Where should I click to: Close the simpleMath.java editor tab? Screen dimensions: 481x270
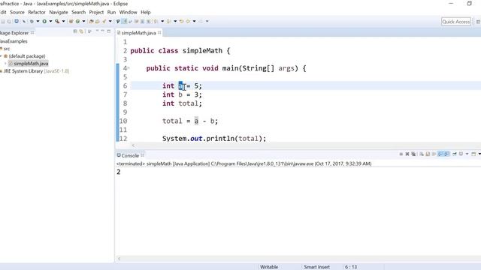(x=159, y=32)
